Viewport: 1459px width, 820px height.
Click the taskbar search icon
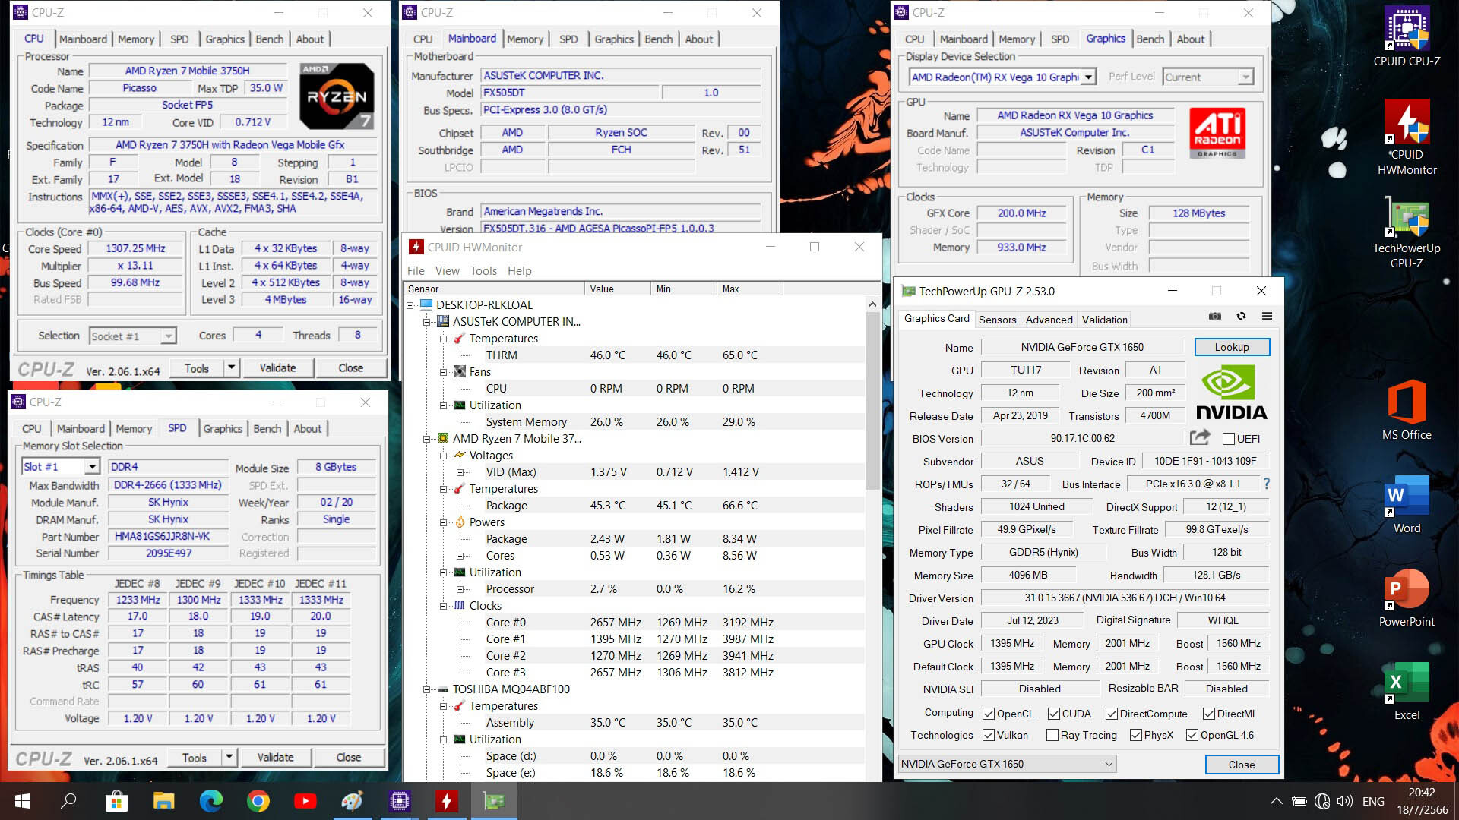(x=69, y=801)
